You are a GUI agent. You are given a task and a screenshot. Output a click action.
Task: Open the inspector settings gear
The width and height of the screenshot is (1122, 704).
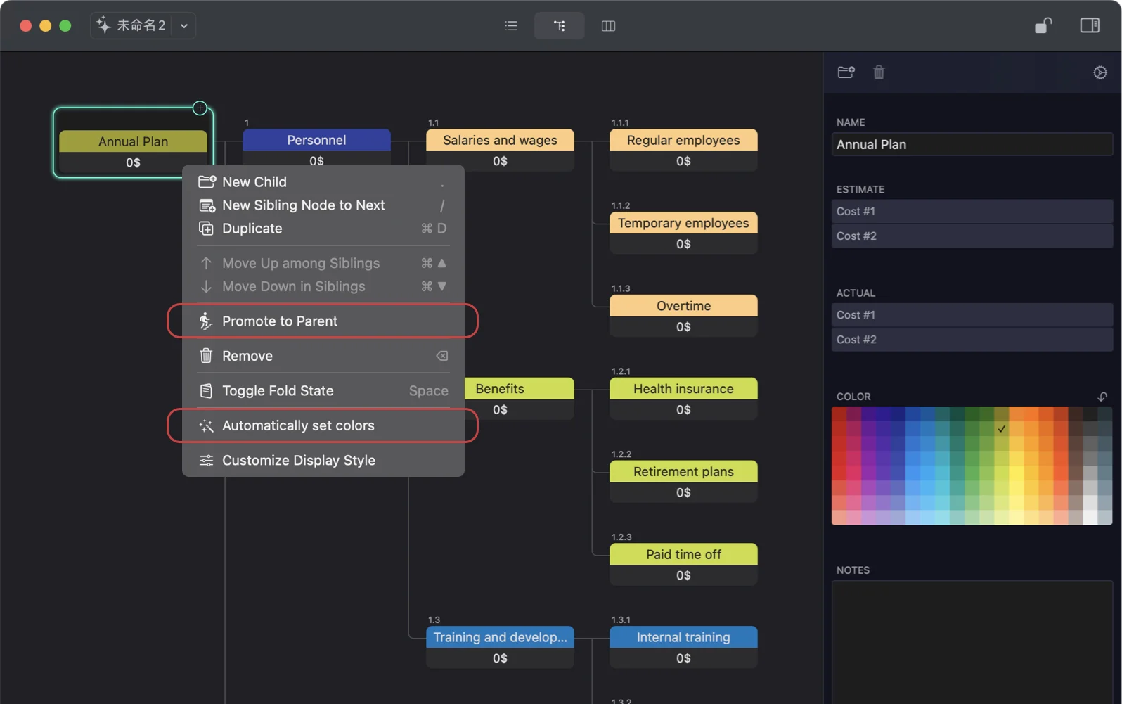tap(1100, 72)
